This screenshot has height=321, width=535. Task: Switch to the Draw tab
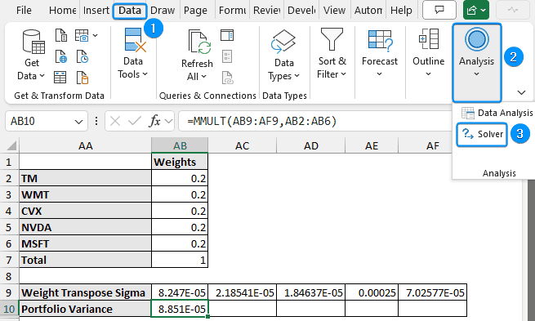click(163, 11)
